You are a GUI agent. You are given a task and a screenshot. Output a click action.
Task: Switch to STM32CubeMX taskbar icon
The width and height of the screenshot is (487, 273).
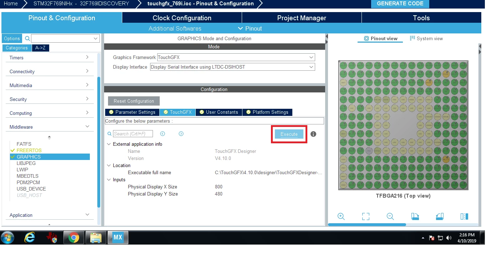[118, 238]
